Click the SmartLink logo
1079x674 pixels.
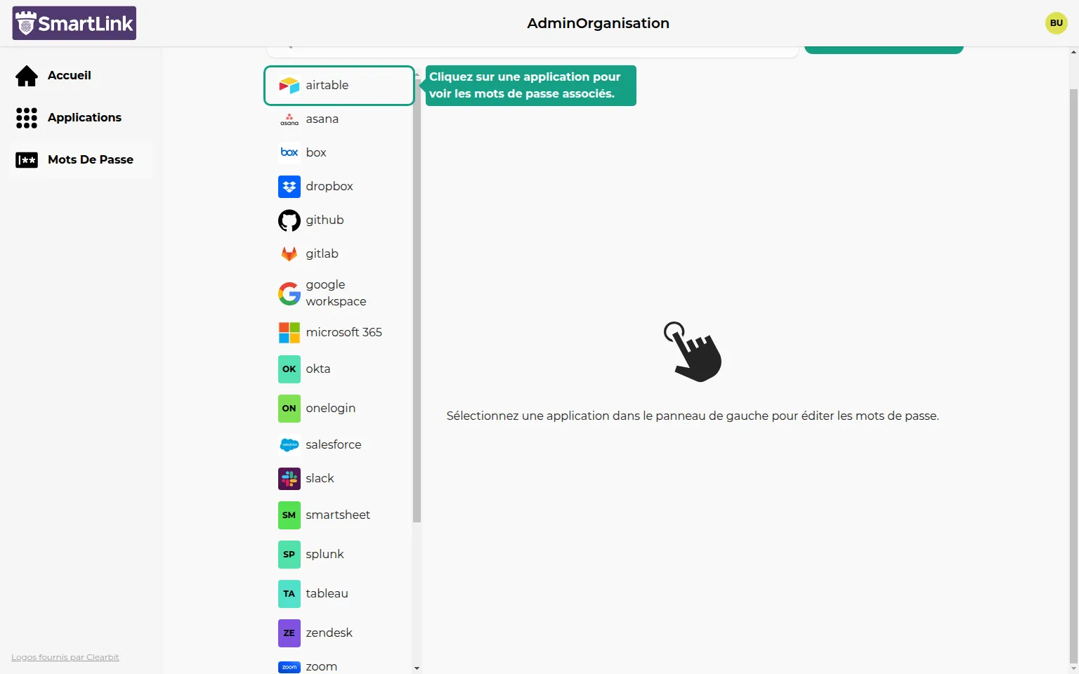(x=74, y=23)
